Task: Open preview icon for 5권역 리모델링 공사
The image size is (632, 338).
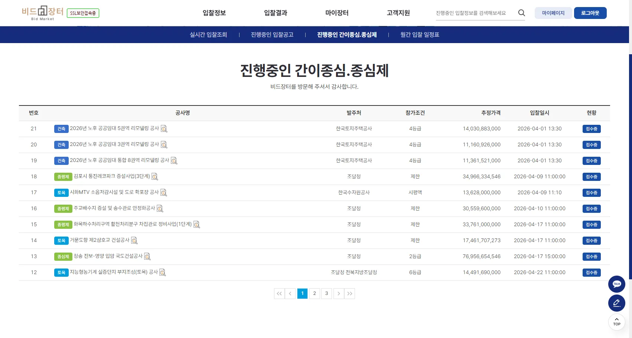Action: tap(164, 129)
